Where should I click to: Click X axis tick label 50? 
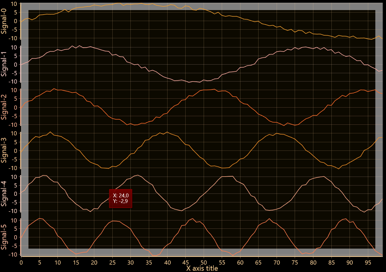click(204, 263)
